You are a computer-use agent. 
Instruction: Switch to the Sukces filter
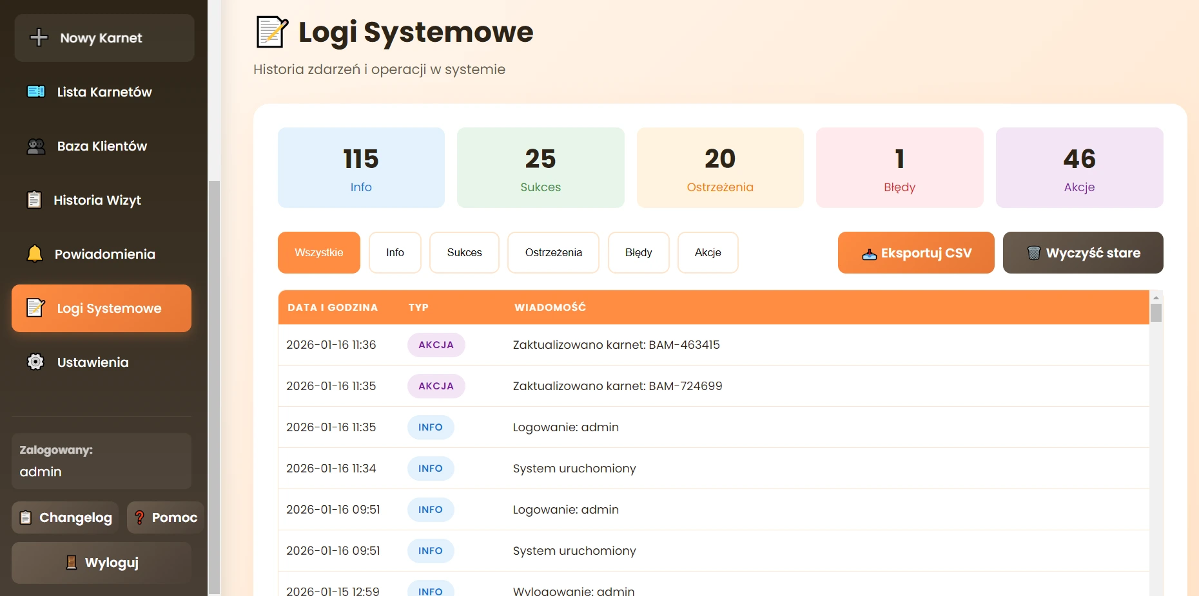pyautogui.click(x=464, y=252)
